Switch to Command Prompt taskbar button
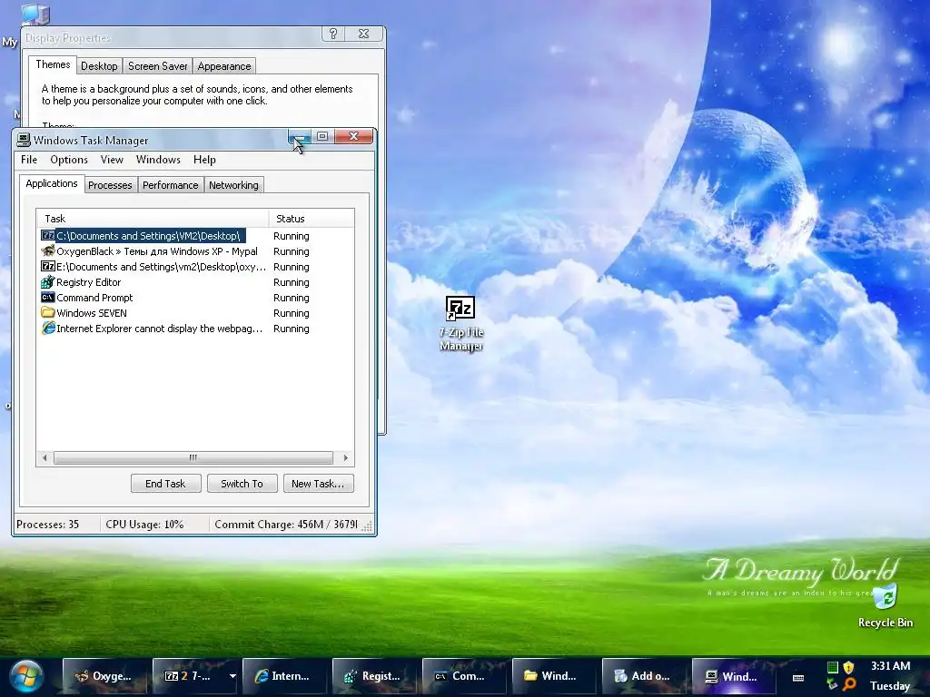Image resolution: width=930 pixels, height=697 pixels. click(x=464, y=675)
